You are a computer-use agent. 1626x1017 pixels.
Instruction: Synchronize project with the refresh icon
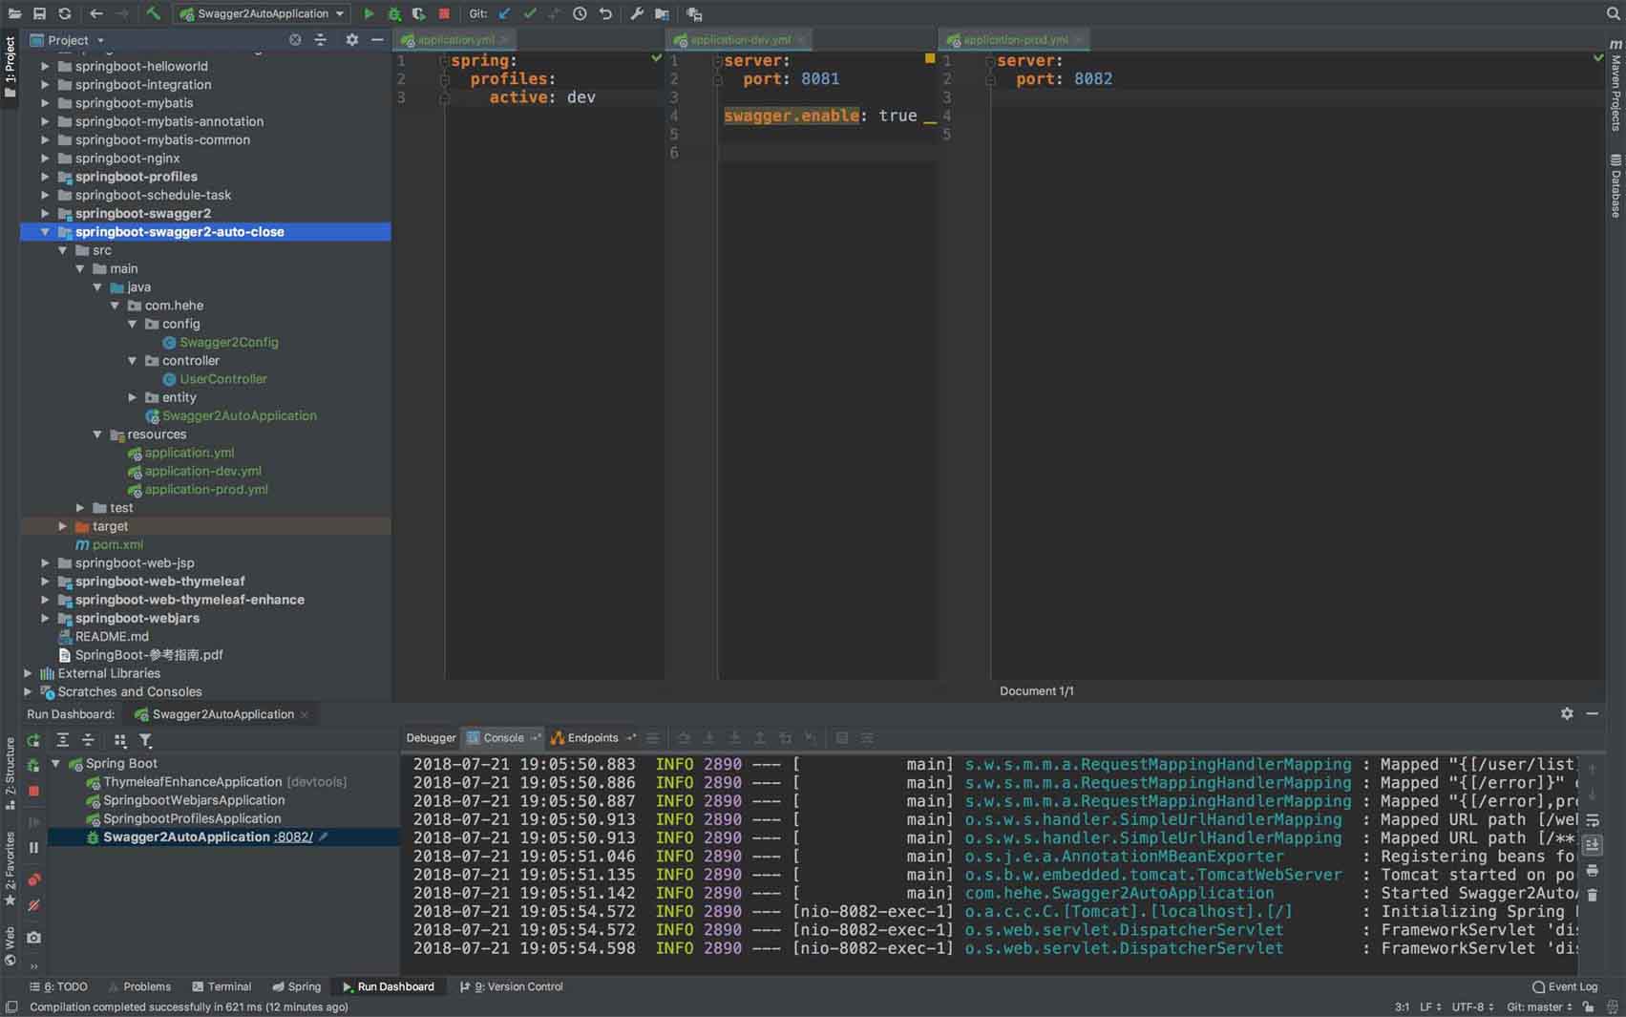tap(64, 13)
